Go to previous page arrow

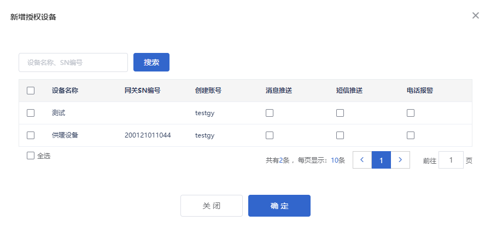363,160
